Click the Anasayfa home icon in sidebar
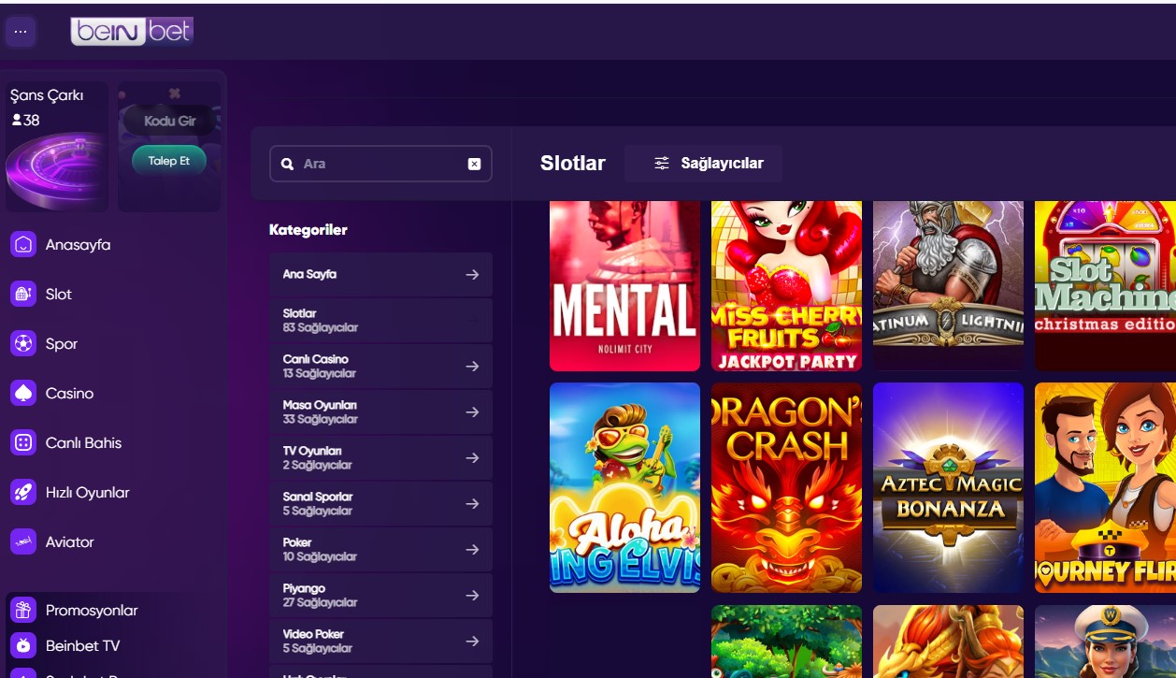This screenshot has height=678, width=1176. pyautogui.click(x=23, y=245)
